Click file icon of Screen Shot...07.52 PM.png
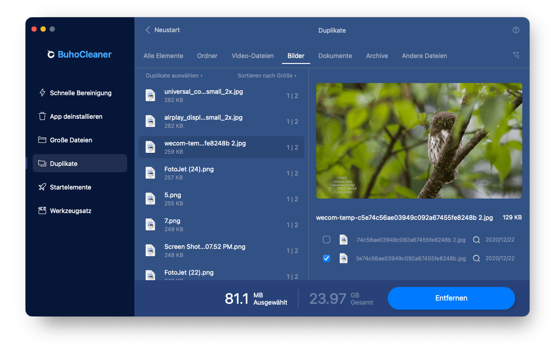This screenshot has height=350, width=555. click(x=150, y=250)
